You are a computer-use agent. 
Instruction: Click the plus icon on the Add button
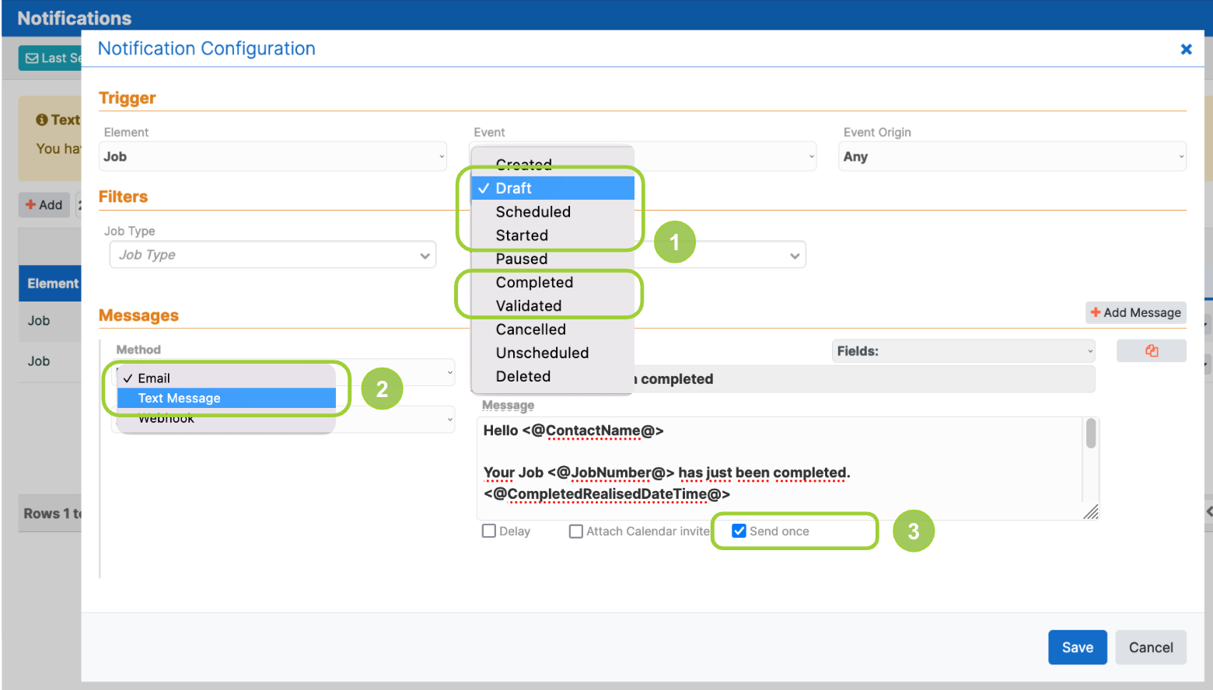[x=32, y=204]
